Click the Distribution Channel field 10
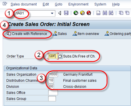 click(x=51, y=80)
